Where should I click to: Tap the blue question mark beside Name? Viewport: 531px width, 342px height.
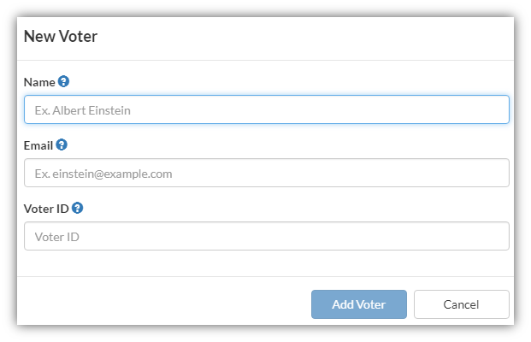click(63, 81)
